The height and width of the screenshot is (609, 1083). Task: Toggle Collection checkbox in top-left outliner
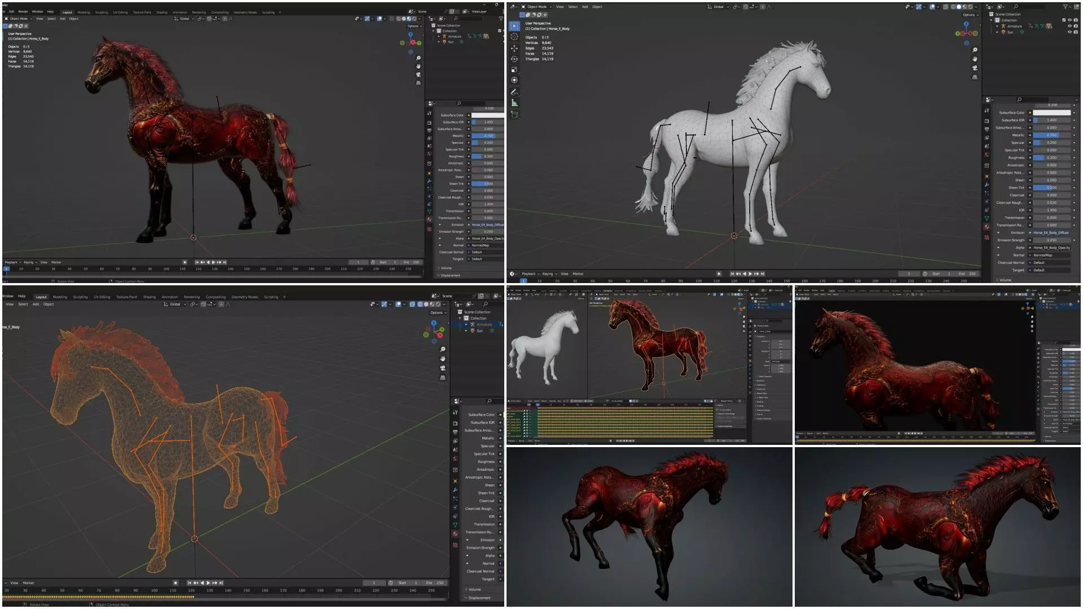pyautogui.click(x=500, y=31)
